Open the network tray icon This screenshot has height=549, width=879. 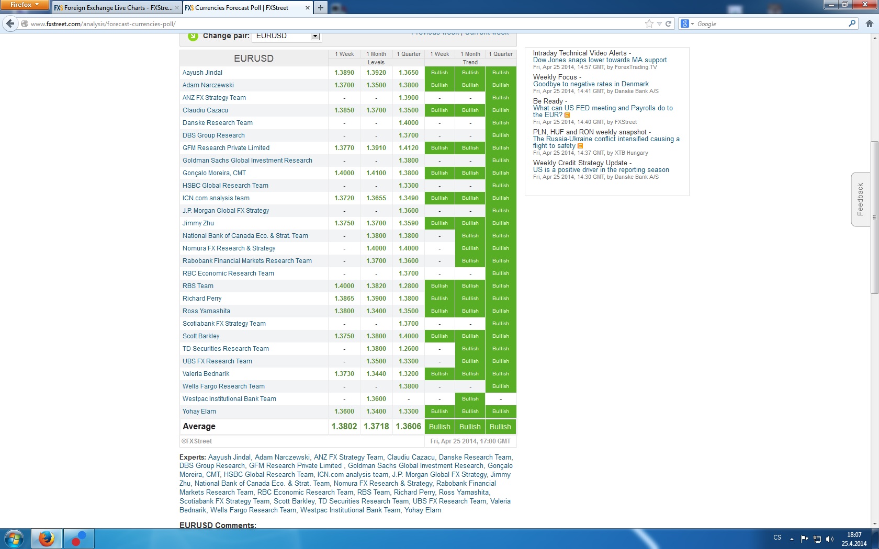pos(817,539)
